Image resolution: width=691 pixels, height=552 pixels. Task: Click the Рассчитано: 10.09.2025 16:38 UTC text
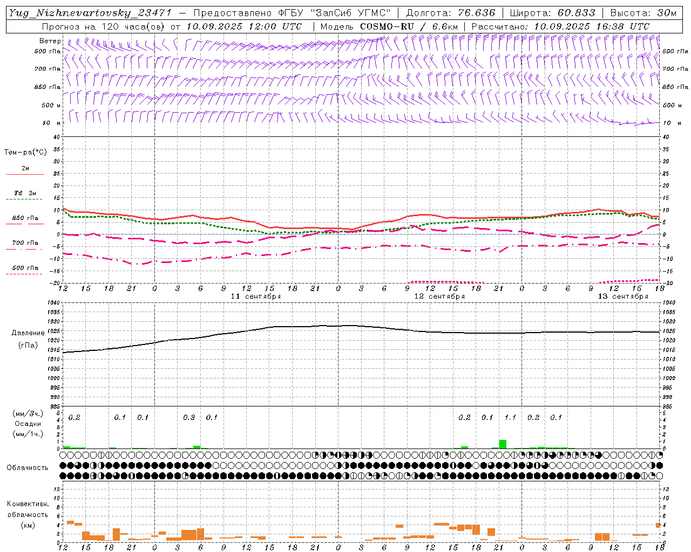[x=560, y=26]
